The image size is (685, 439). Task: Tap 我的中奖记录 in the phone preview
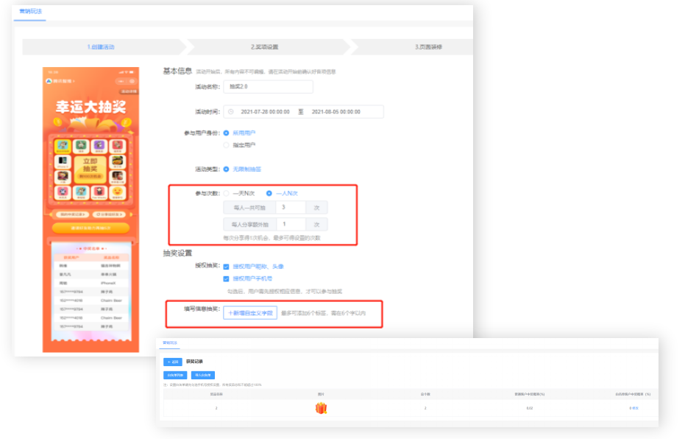click(73, 214)
